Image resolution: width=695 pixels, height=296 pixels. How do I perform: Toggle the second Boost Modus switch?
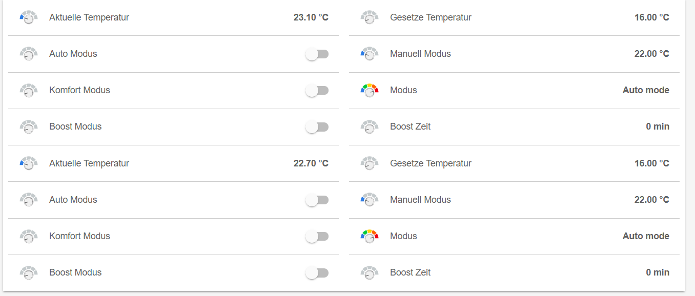point(317,273)
